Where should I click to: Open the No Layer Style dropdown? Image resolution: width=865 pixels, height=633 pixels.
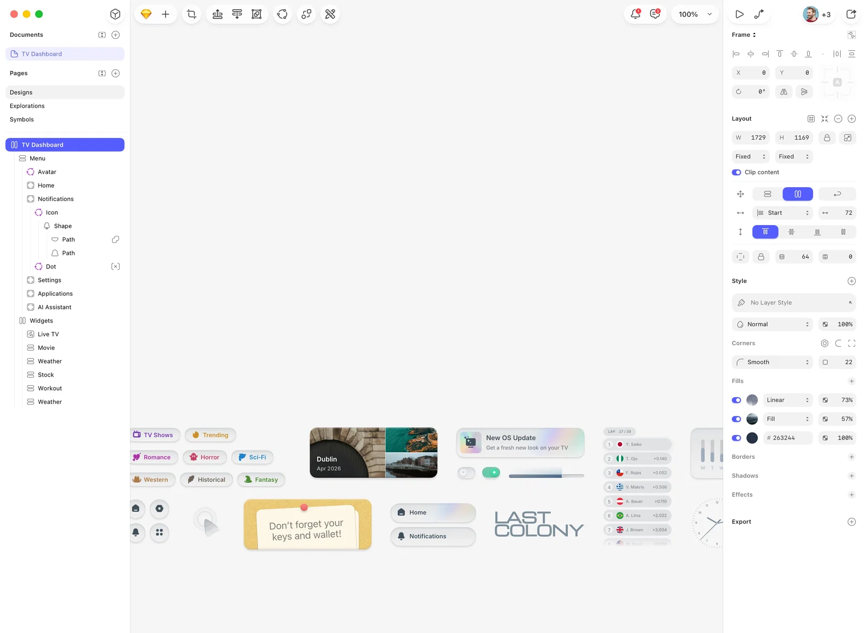[x=794, y=302]
